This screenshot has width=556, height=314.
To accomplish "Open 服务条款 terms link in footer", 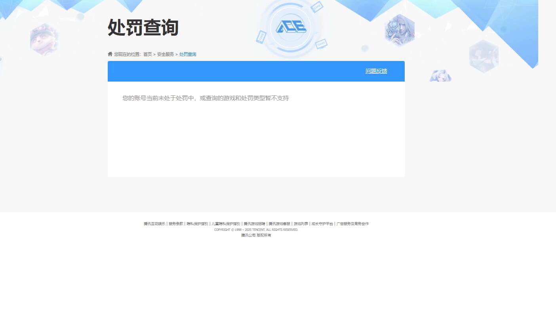I will tap(175, 224).
